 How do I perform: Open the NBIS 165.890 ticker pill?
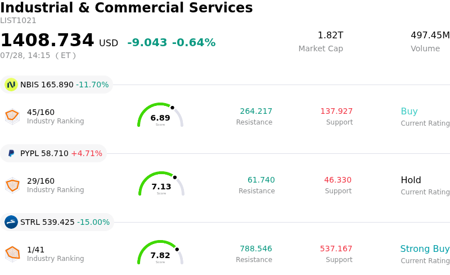pyautogui.click(x=57, y=85)
